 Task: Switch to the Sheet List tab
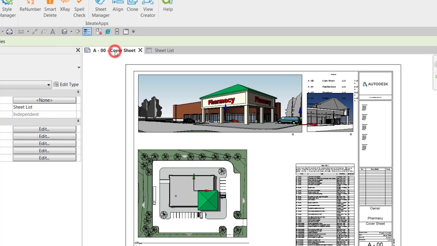[x=164, y=50]
